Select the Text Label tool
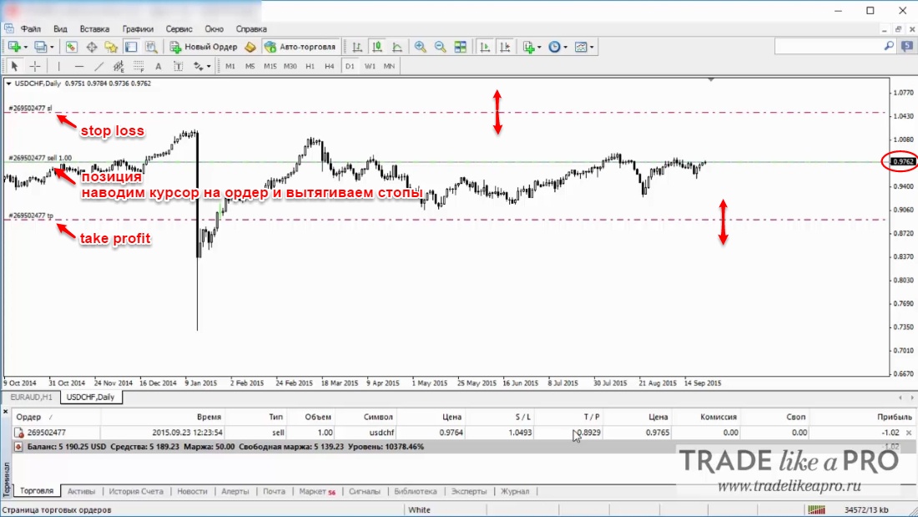The width and height of the screenshot is (918, 517). click(178, 66)
